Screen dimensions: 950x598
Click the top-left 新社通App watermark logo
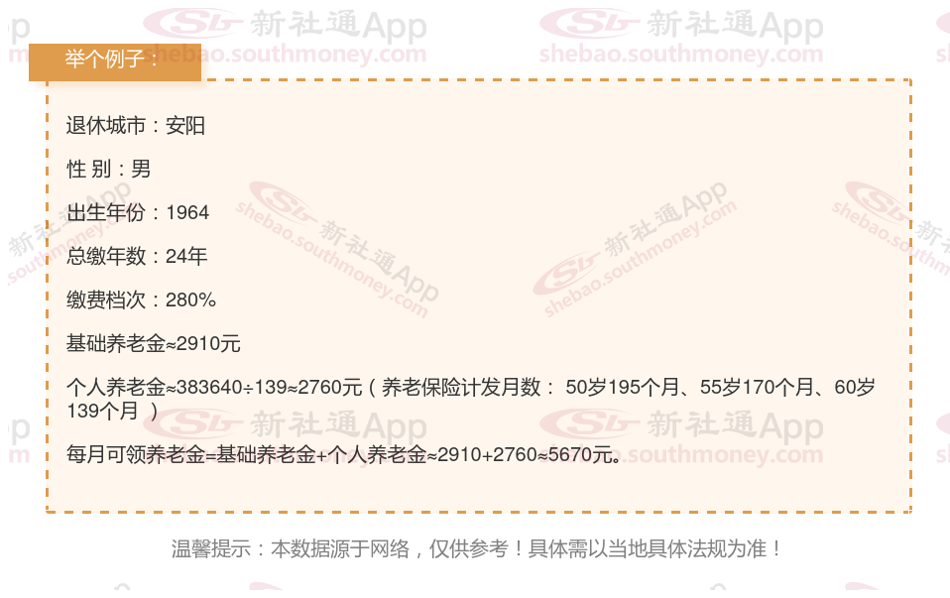point(285,25)
